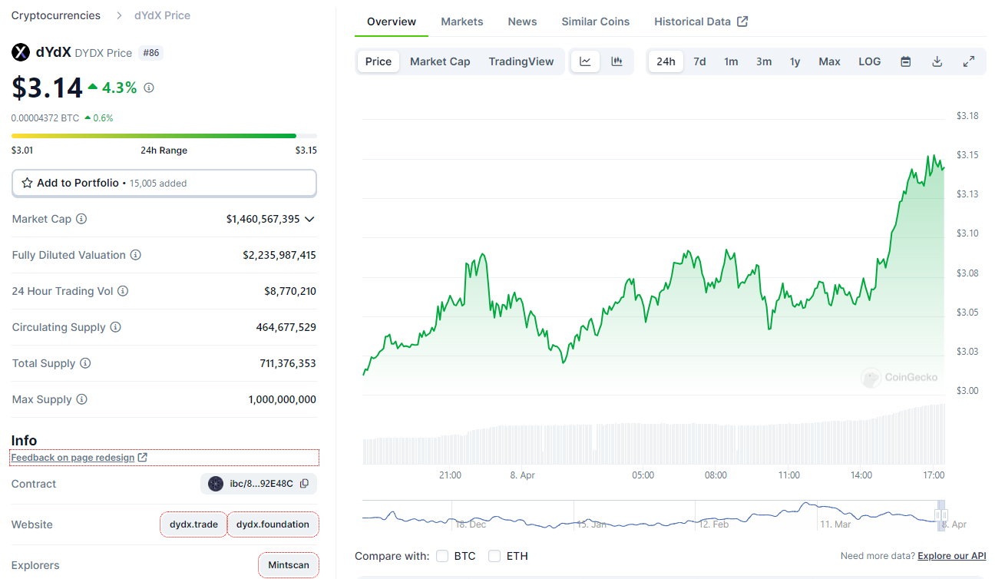Go to Cryptocurrencies breadcrumb
Screen dimensions: 1005x579
pos(56,15)
